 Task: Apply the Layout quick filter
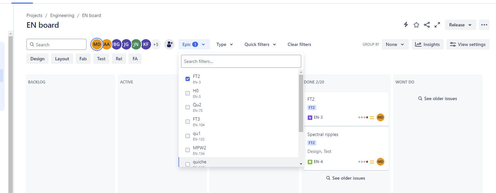62,59
